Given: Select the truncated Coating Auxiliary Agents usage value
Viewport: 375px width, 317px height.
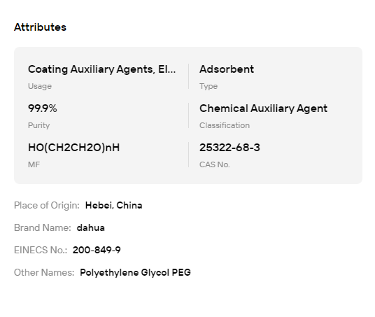Looking at the screenshot, I should point(102,69).
